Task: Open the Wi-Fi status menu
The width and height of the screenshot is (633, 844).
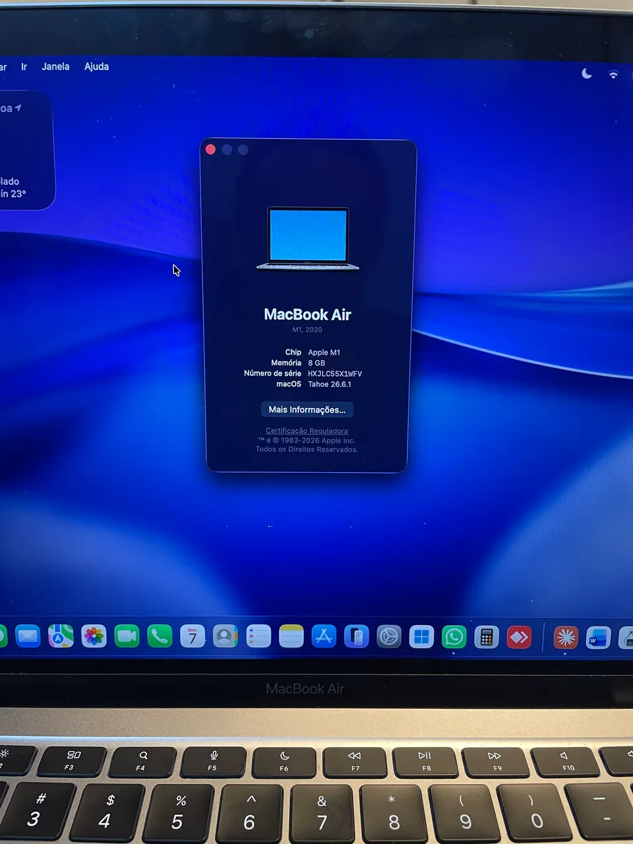Action: click(x=613, y=75)
